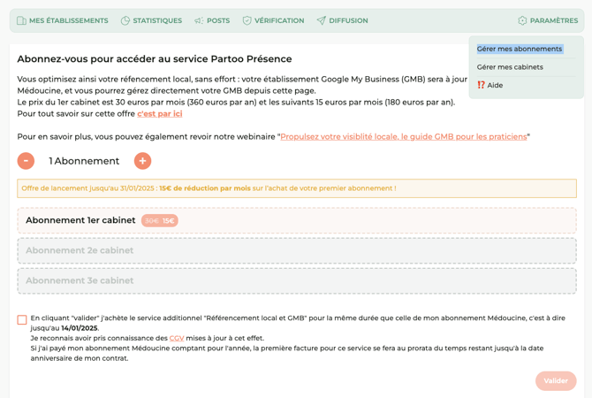The height and width of the screenshot is (398, 592).
Task: Click the red exclamation marks Aide icon
Action: [482, 85]
